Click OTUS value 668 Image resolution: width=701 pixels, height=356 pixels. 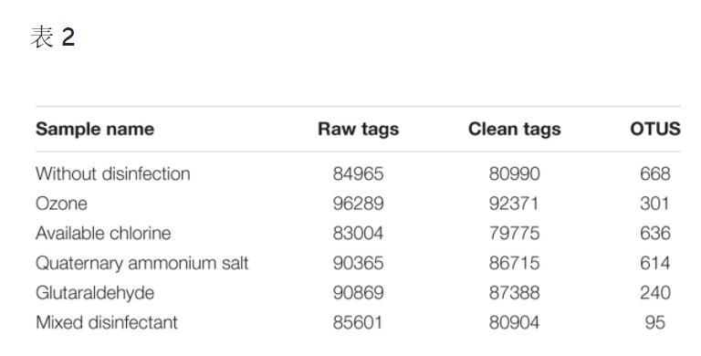[x=655, y=173]
